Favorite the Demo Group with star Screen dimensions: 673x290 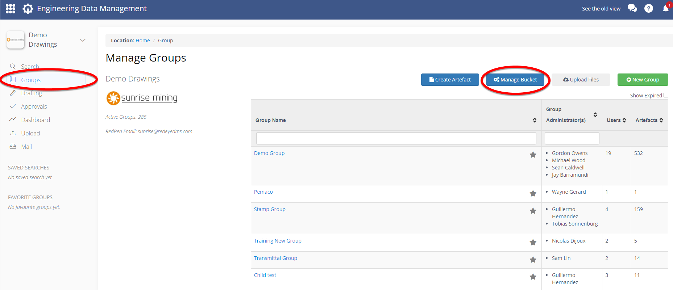[533, 155]
